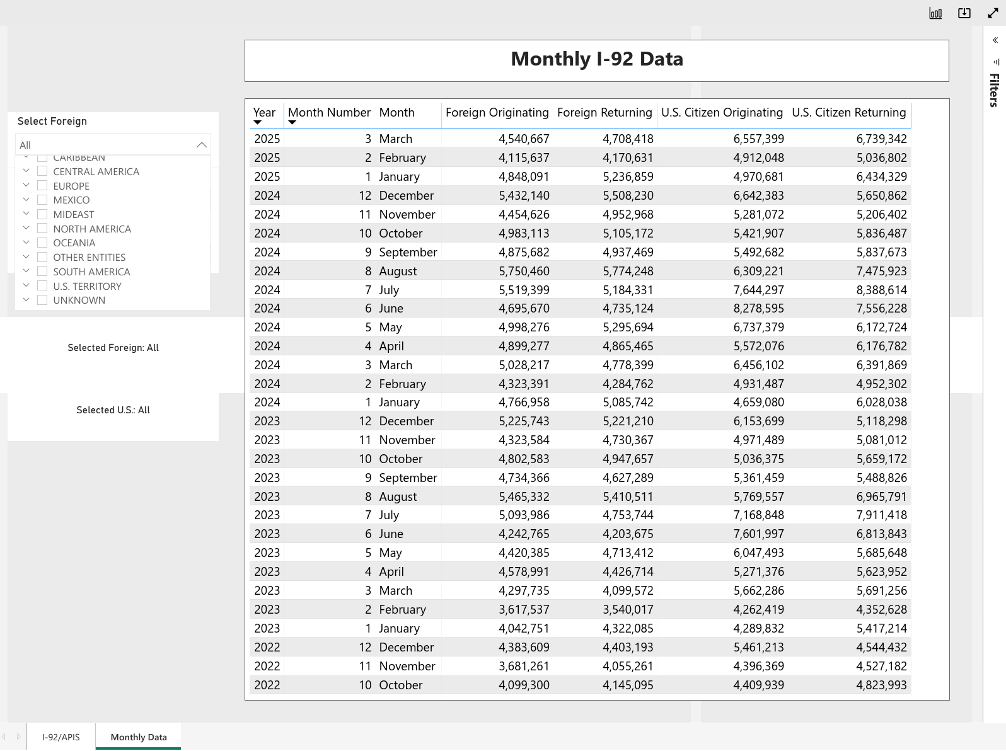Select cell value 5,432,140
1006x751 pixels.
coord(524,195)
